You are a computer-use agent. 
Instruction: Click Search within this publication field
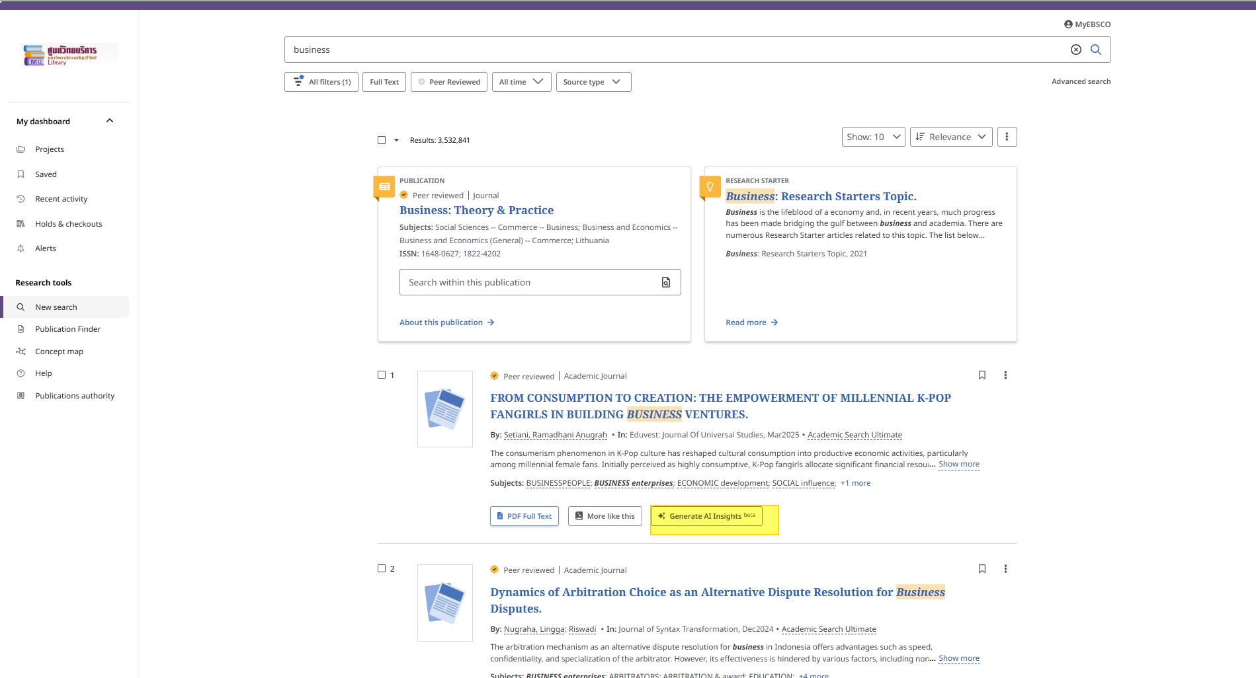[x=540, y=282]
